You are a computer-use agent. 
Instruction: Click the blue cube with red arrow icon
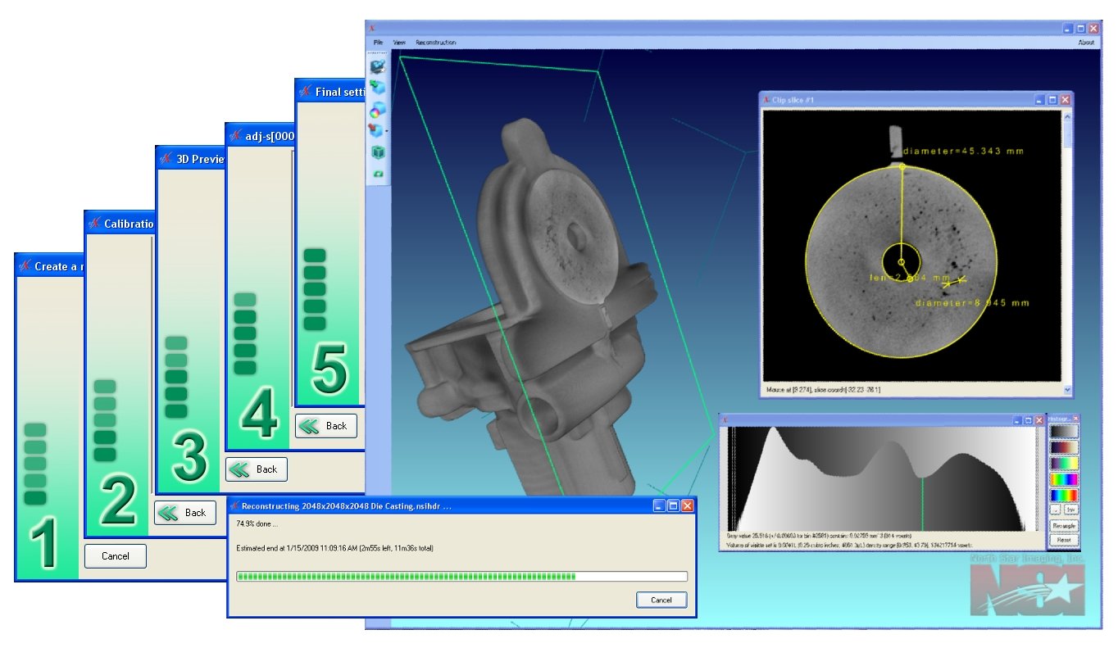376,129
